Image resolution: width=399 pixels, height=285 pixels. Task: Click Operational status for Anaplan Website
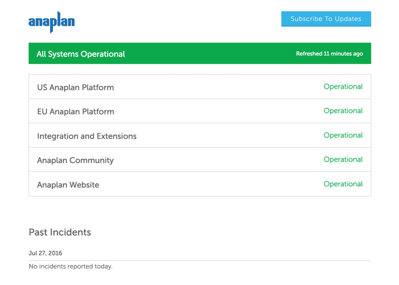[x=343, y=184]
